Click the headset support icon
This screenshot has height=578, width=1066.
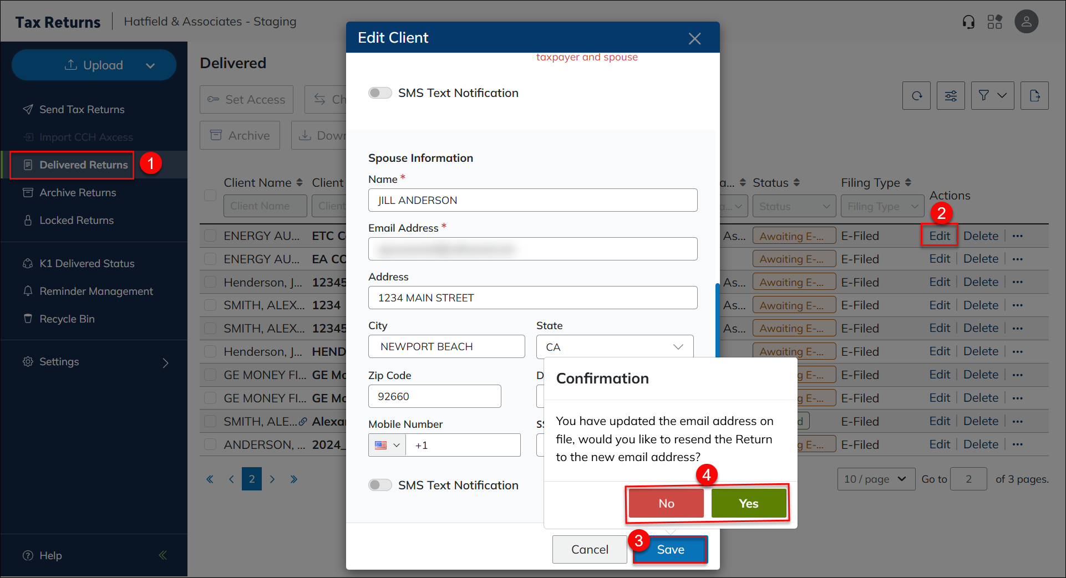[968, 22]
